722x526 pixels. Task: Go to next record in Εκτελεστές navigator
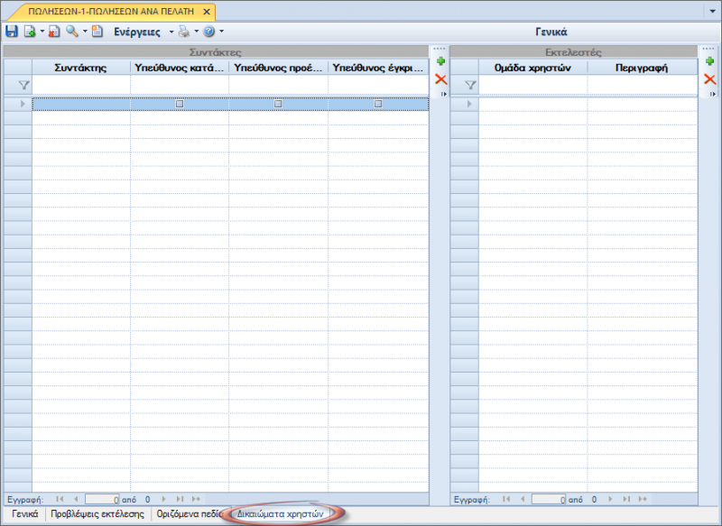[x=611, y=499]
